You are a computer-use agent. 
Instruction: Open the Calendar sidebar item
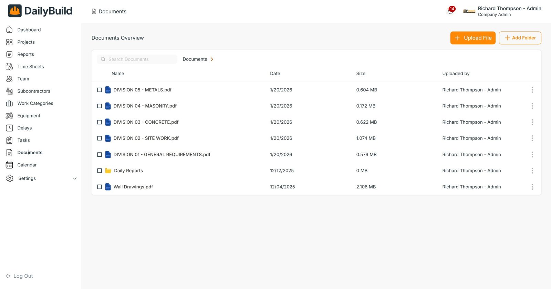27,165
